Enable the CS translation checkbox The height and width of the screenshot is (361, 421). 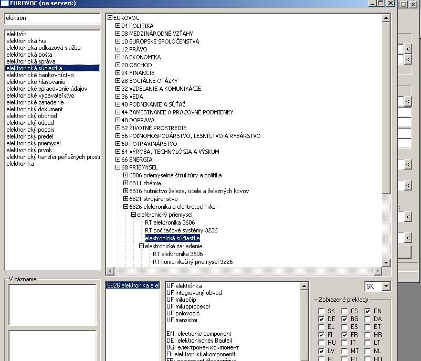point(344,311)
